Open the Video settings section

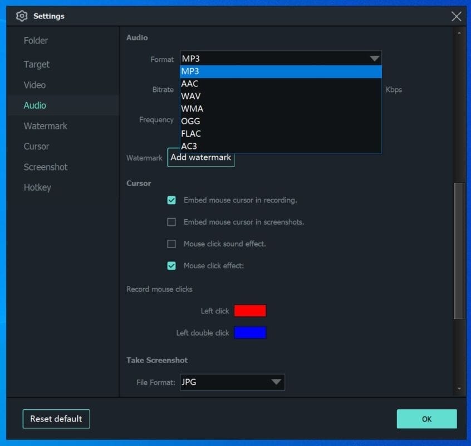(35, 85)
